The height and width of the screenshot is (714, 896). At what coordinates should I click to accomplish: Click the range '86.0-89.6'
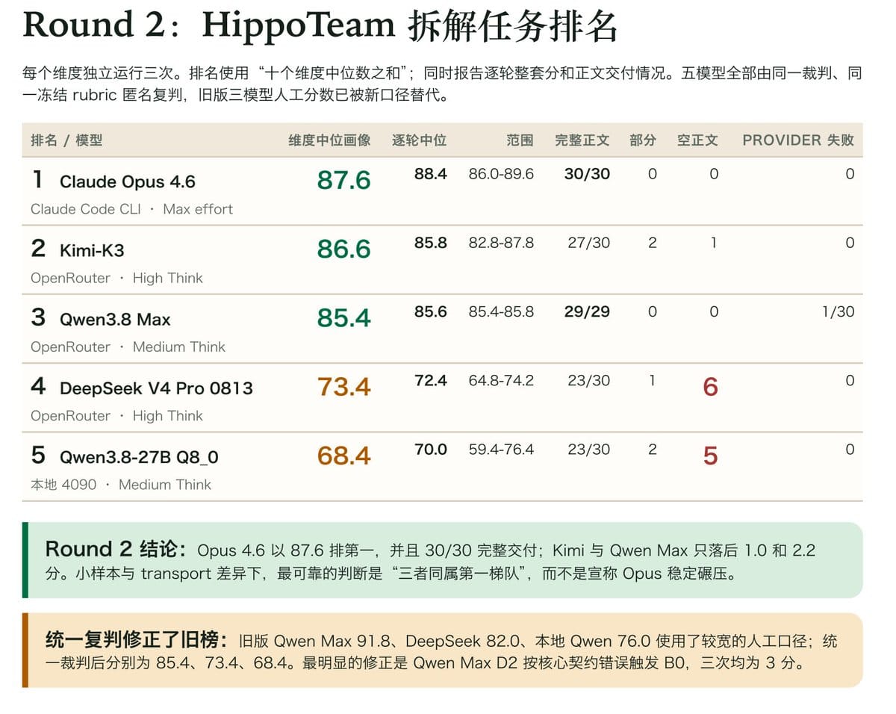pyautogui.click(x=501, y=174)
